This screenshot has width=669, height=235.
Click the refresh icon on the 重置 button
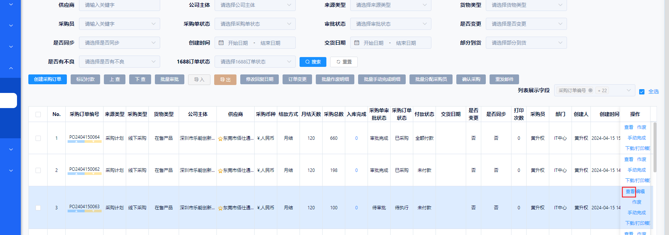point(338,62)
